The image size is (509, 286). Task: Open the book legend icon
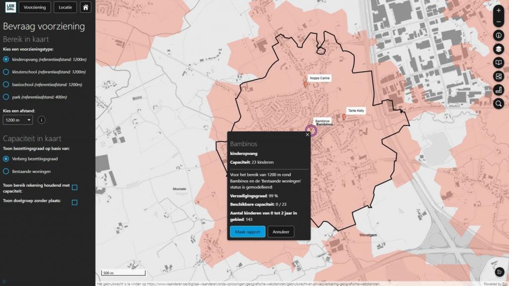pos(499,63)
